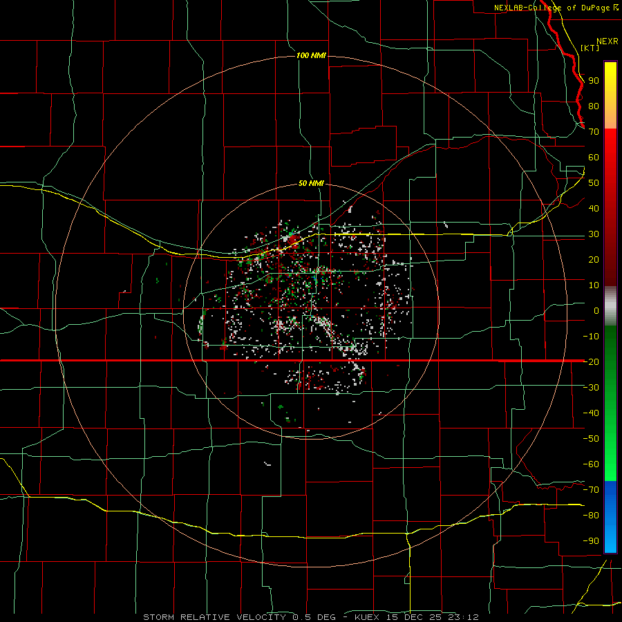
Task: Click the positive 40 value on the velocity scale
Action: (x=594, y=208)
